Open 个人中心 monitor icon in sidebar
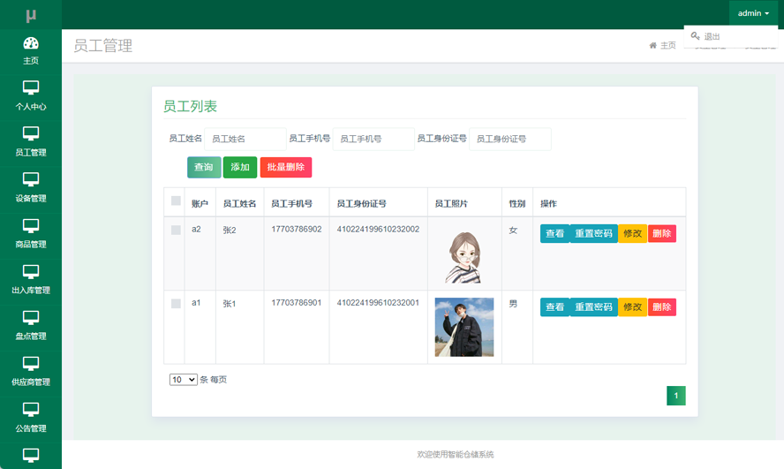This screenshot has height=469, width=784. pos(31,87)
